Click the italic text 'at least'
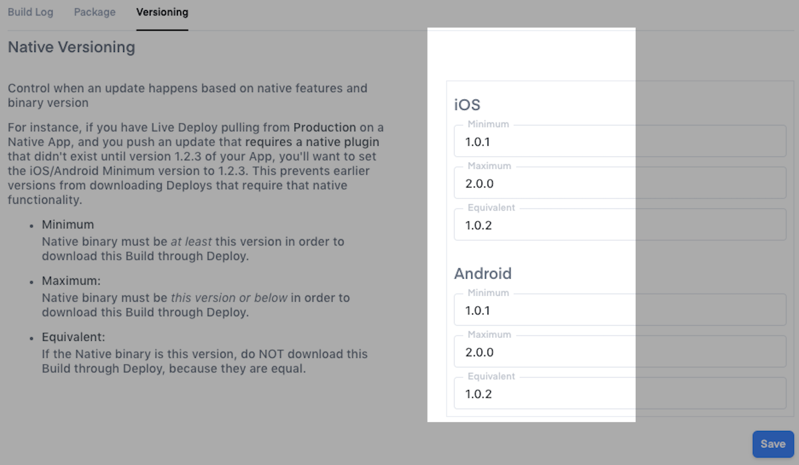Viewport: 799px width, 465px height. tap(191, 241)
